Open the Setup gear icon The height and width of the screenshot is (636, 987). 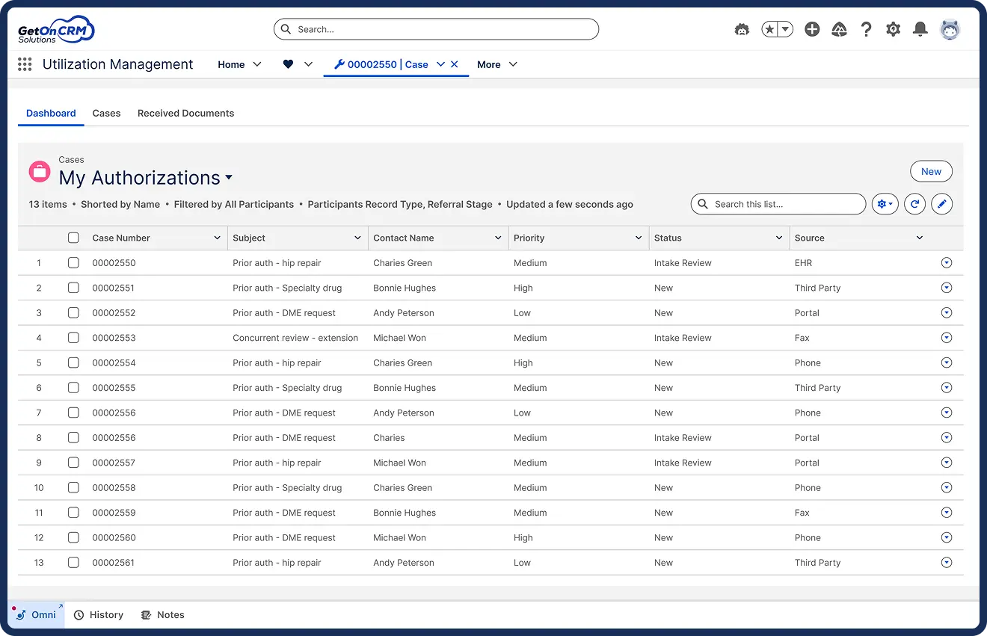(x=893, y=29)
